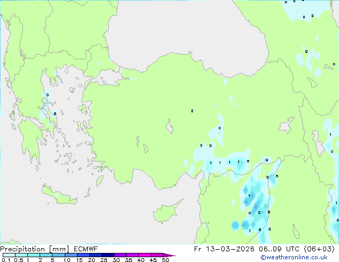Image resolution: width=339 pixels, height=262 pixels.
Task: Click the 'Precipitation' title word
Action: 22,249
